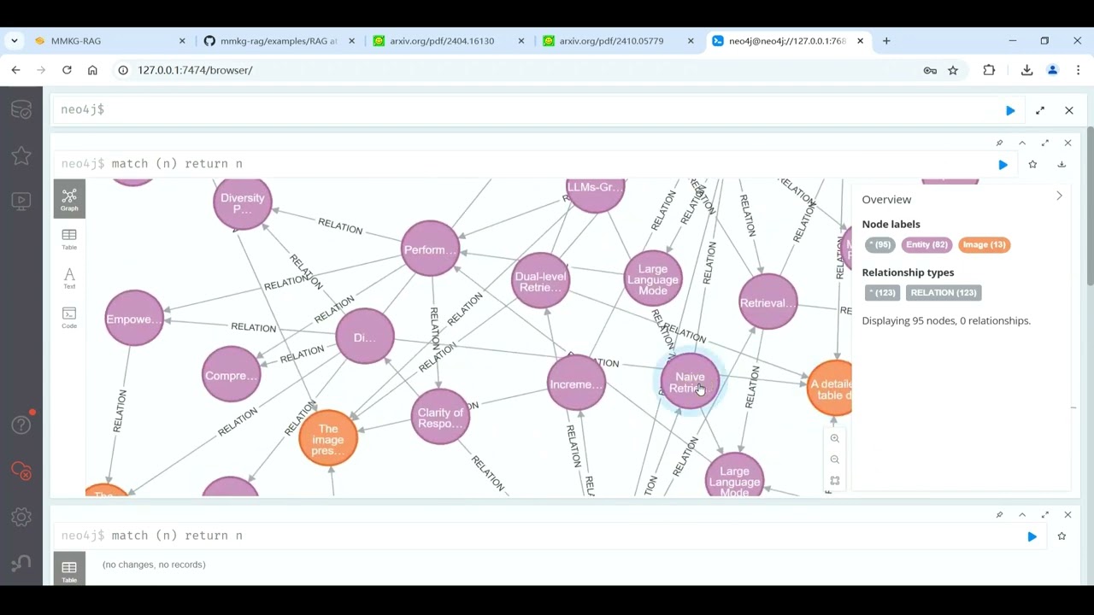Select the Entity (82) node label
This screenshot has height=615, width=1094.
926,244
